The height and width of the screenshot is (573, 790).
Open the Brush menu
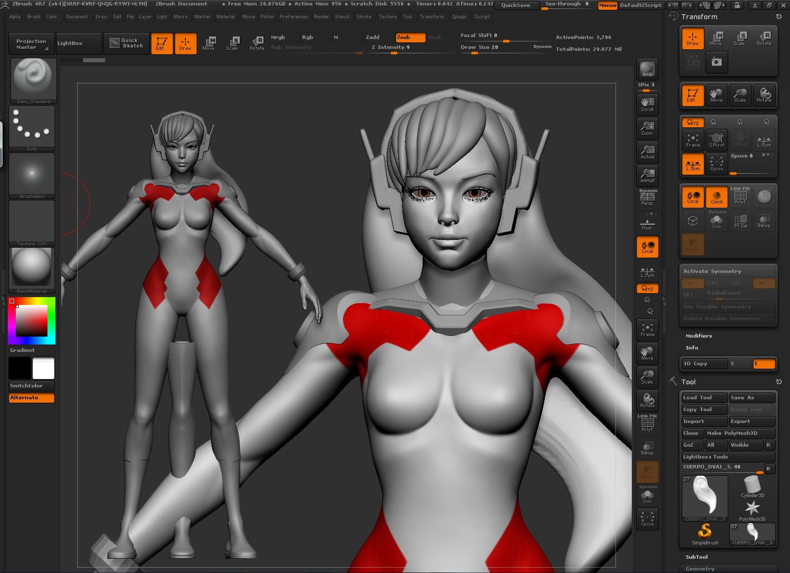[x=34, y=16]
